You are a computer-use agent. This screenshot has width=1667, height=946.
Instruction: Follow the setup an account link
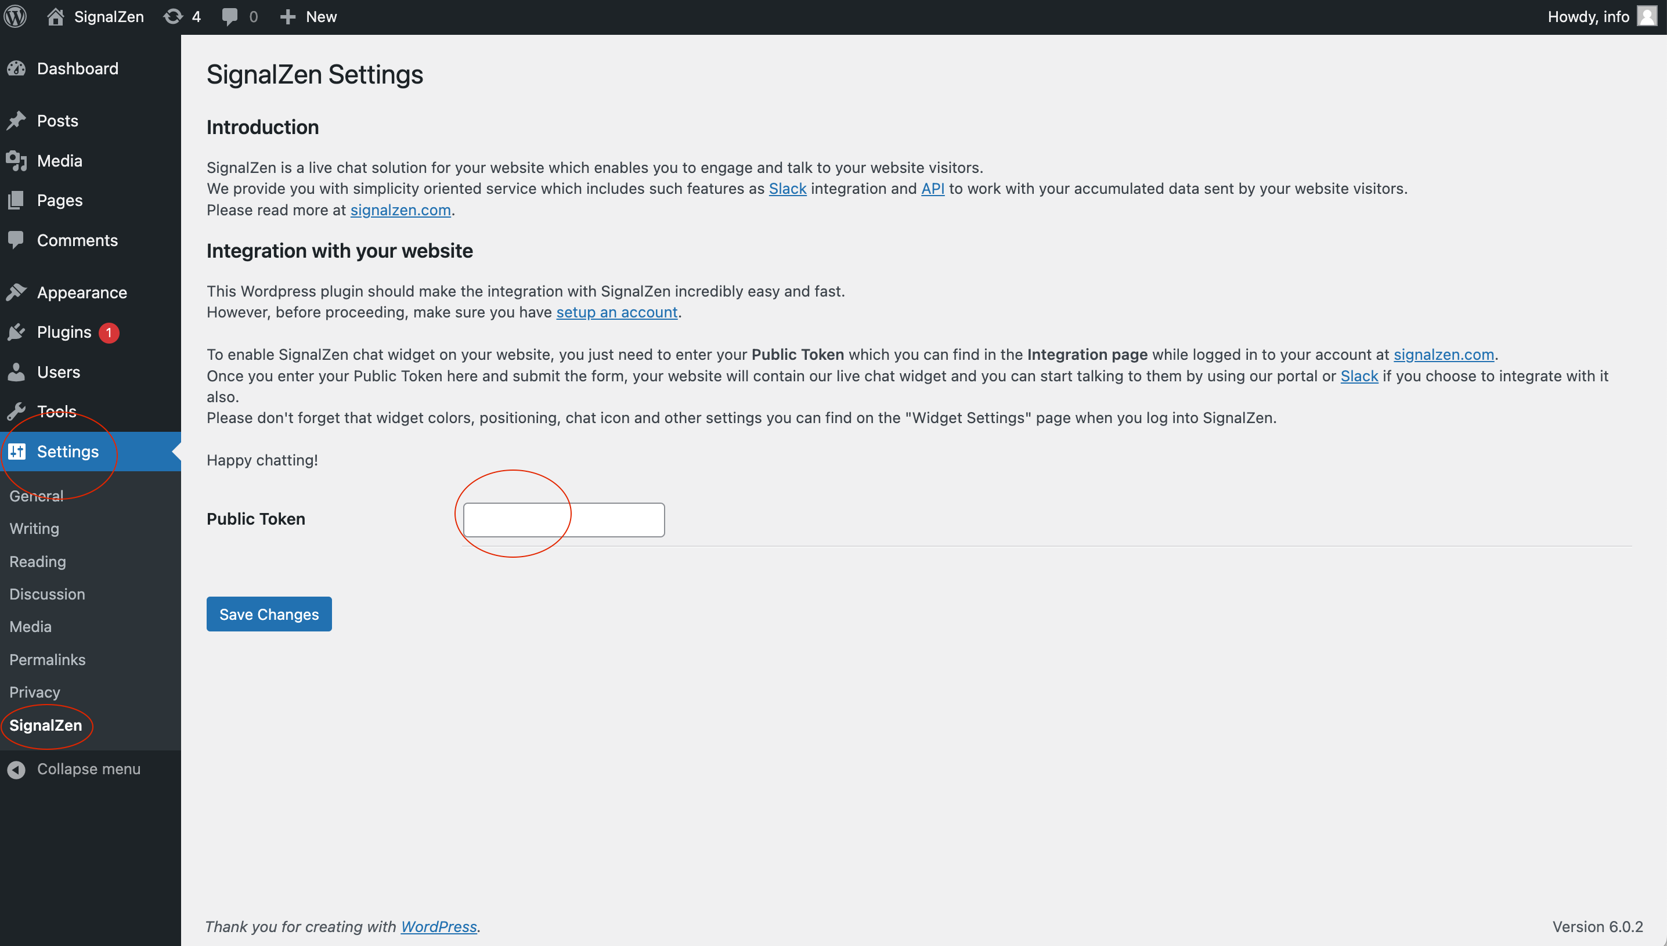point(616,312)
